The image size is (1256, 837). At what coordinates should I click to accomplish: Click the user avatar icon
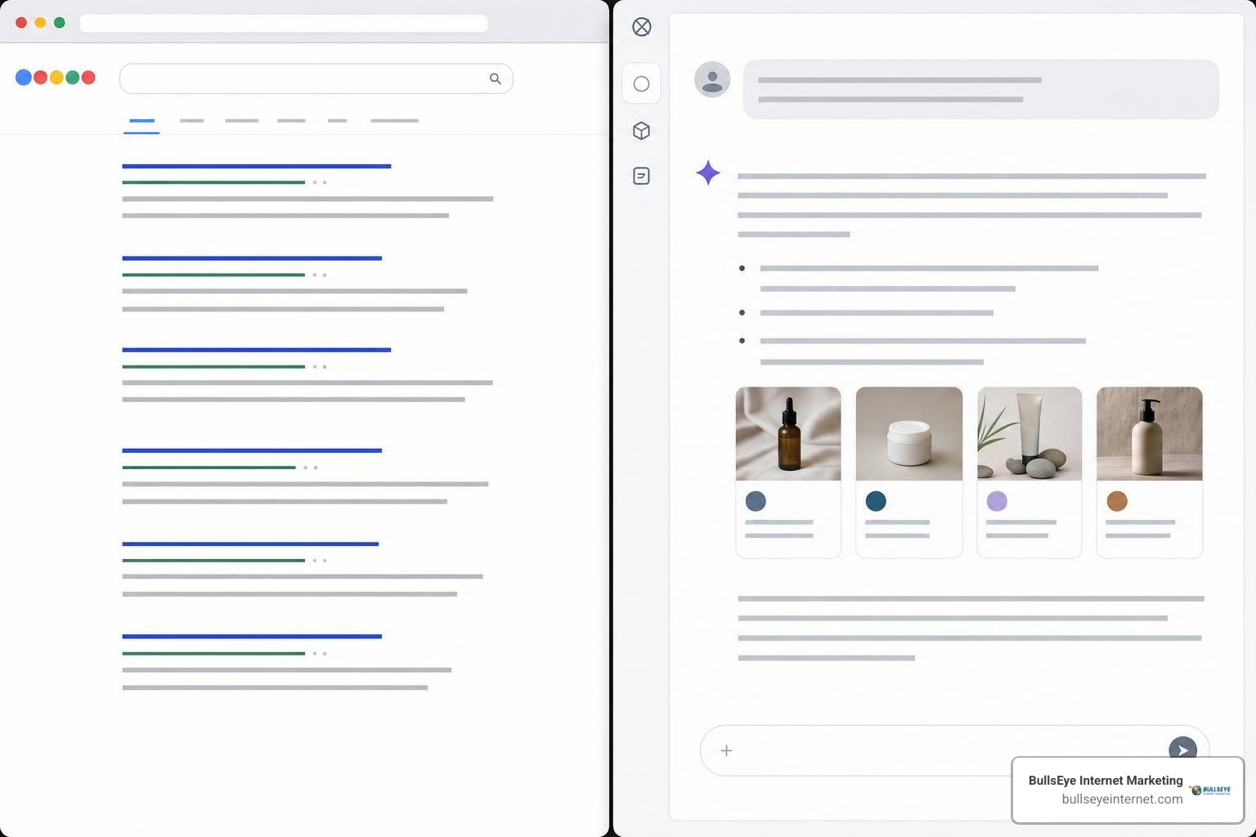pyautogui.click(x=712, y=79)
